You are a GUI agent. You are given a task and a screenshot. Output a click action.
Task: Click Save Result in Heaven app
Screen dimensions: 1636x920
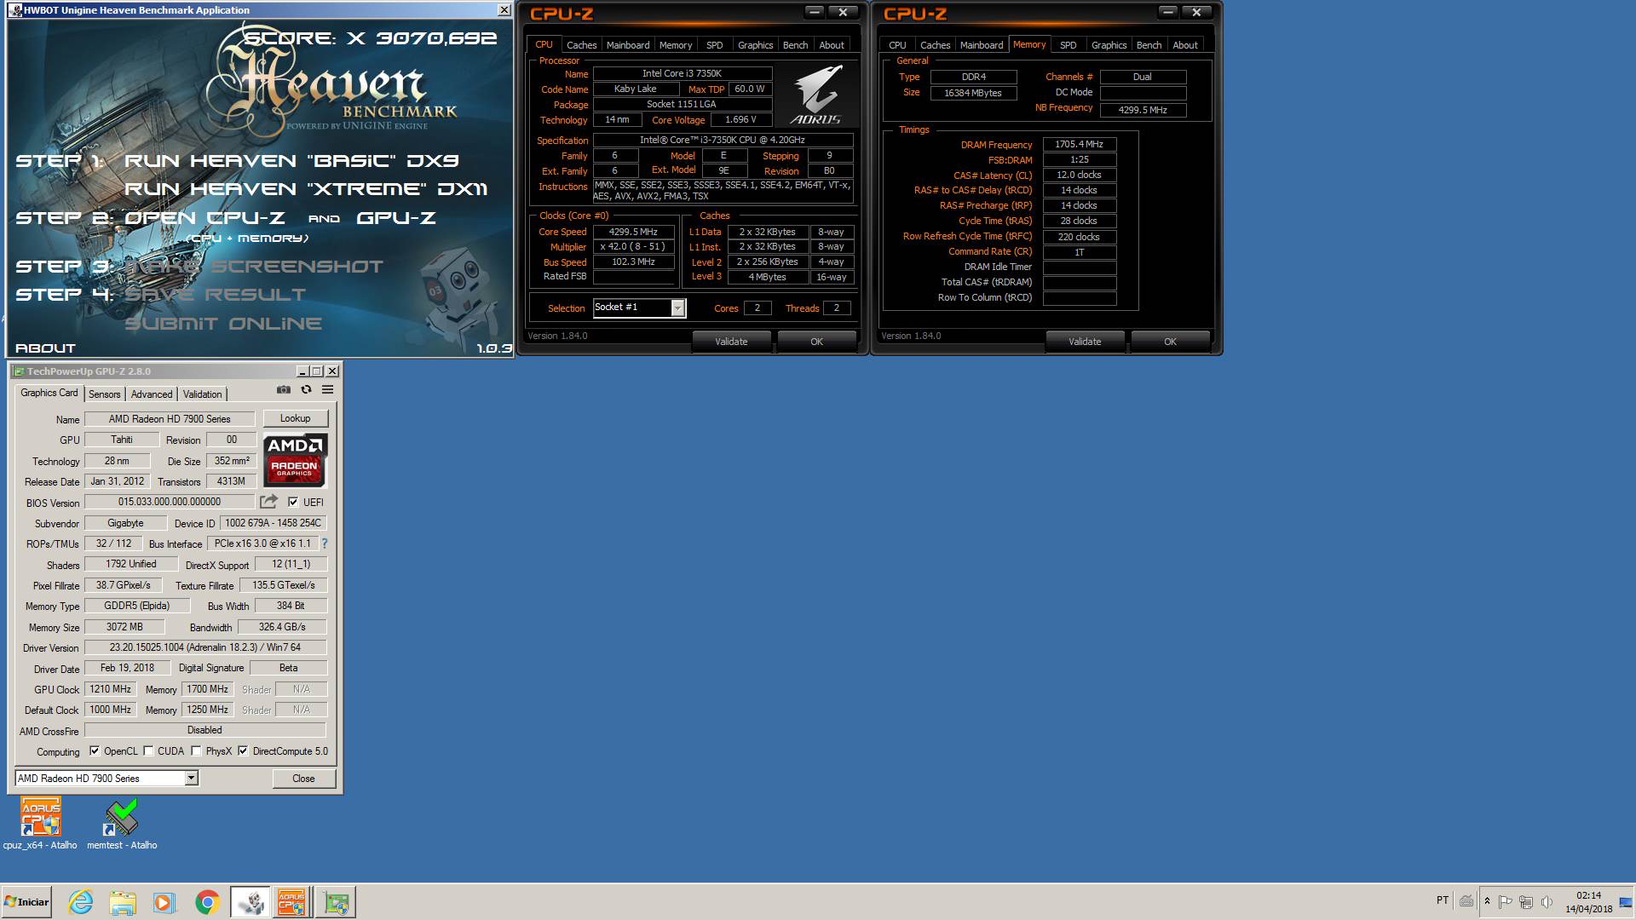(216, 295)
